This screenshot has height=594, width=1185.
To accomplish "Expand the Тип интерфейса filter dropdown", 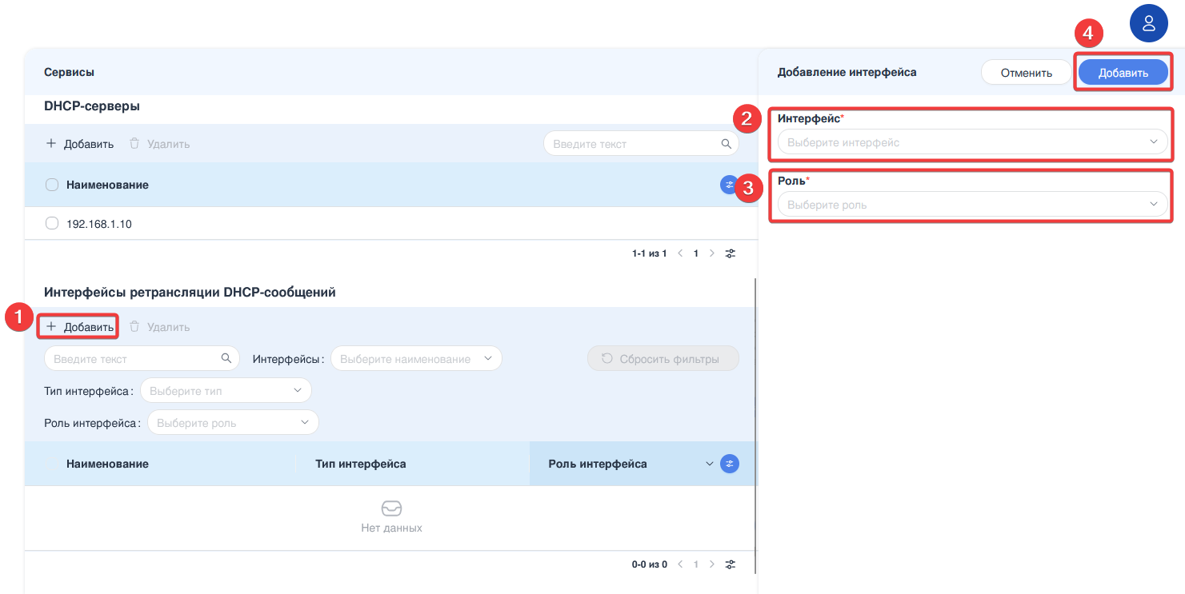I will click(226, 391).
